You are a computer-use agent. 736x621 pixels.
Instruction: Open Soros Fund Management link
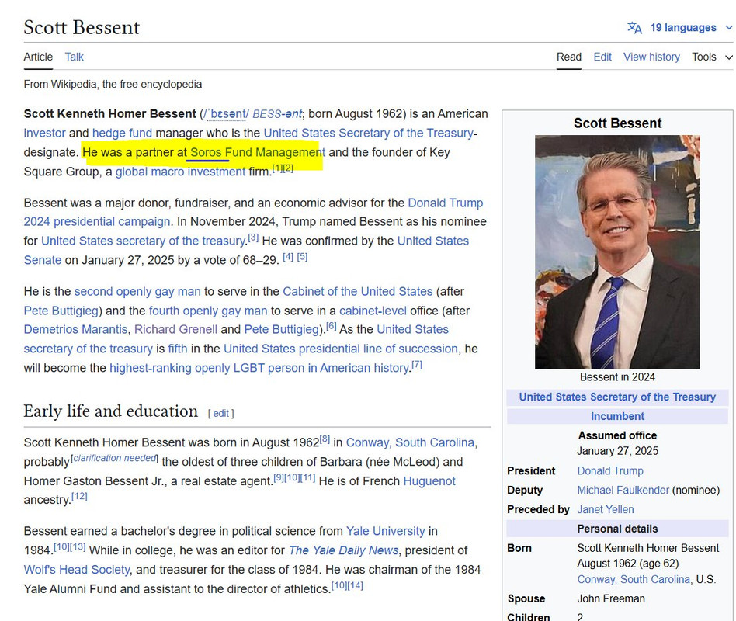pos(257,153)
